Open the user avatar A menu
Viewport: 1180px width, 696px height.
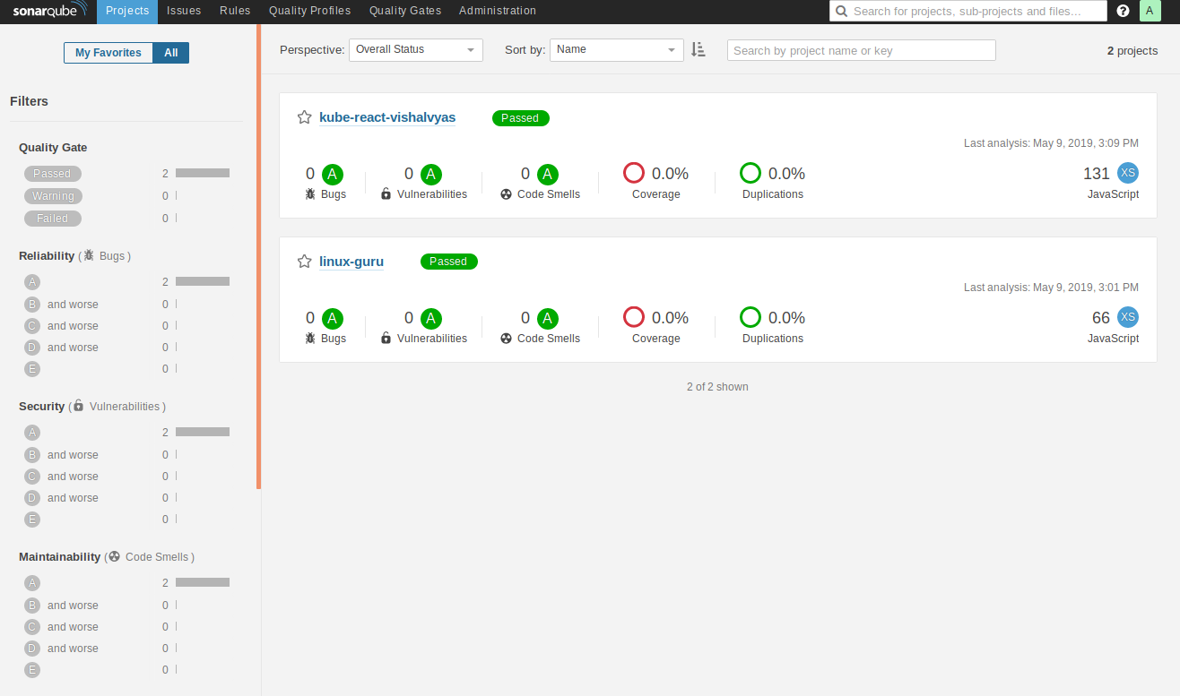pos(1150,11)
